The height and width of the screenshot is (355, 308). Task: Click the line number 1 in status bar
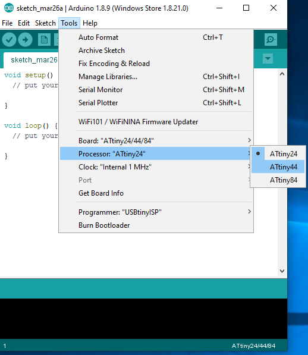coord(5,346)
